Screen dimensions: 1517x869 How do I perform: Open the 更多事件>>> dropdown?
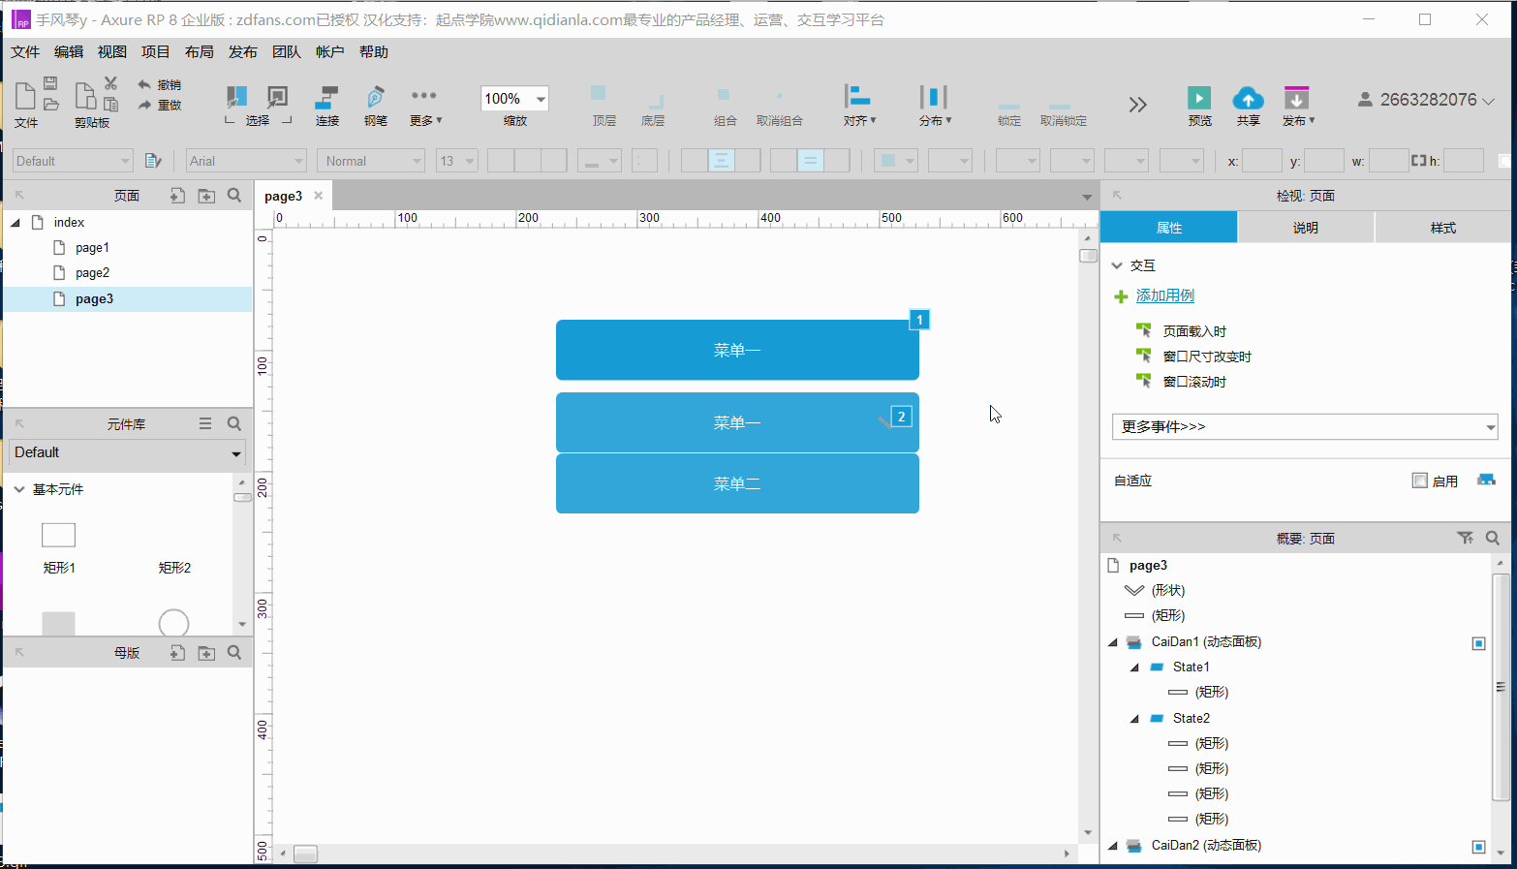1305,426
